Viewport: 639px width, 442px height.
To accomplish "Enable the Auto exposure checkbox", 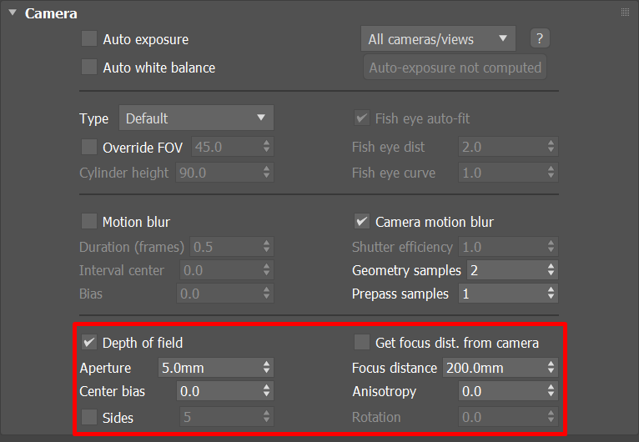I will [x=89, y=39].
